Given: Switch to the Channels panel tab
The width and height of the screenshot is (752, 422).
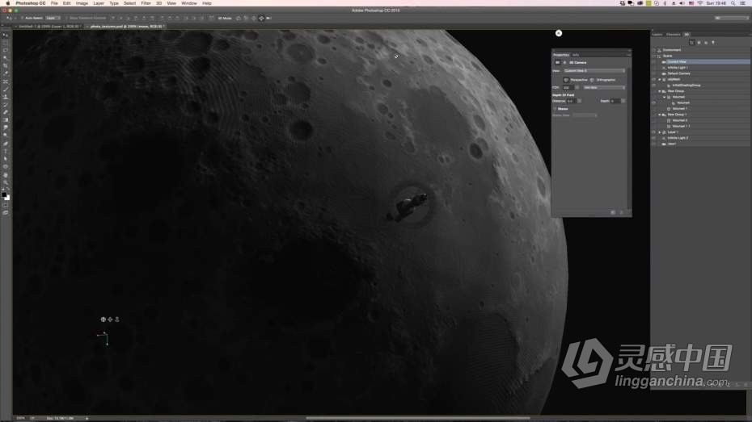Looking at the screenshot, I should tap(674, 35).
